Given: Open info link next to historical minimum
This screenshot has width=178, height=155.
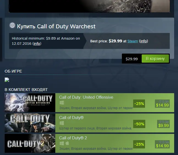Looking at the screenshot, I should 37,43.
